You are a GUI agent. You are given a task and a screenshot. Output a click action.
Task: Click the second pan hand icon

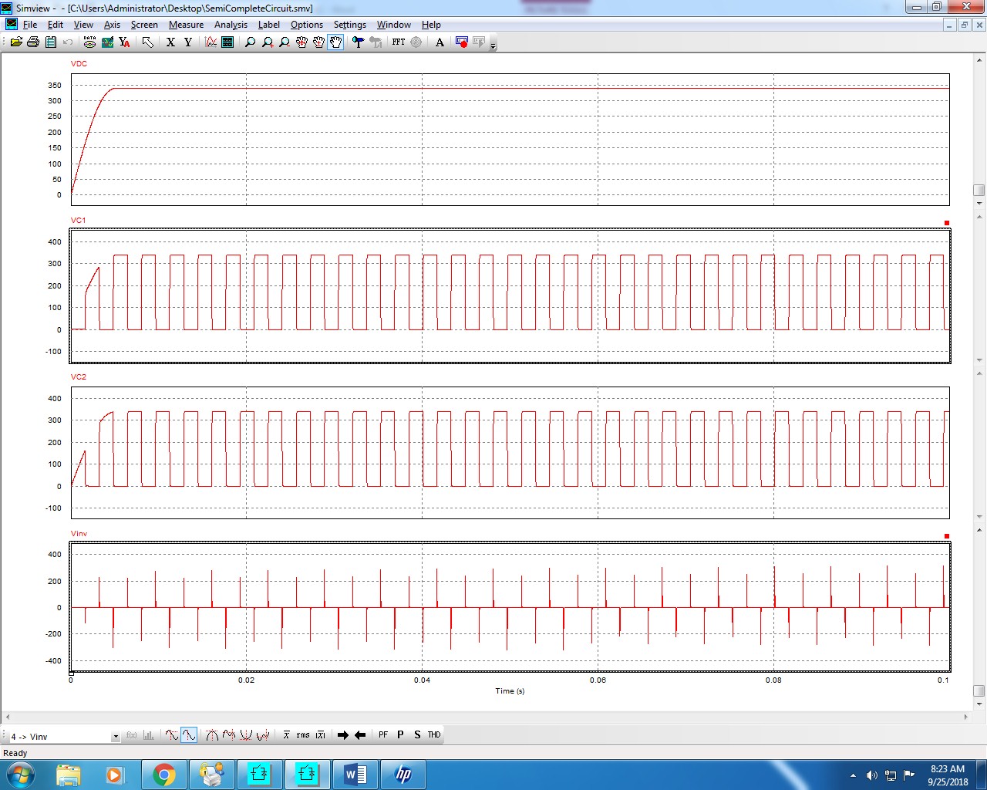coord(318,42)
